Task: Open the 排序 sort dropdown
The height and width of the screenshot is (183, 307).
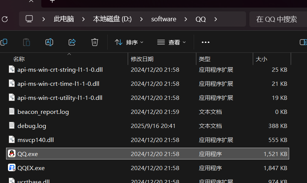Action: (x=129, y=42)
